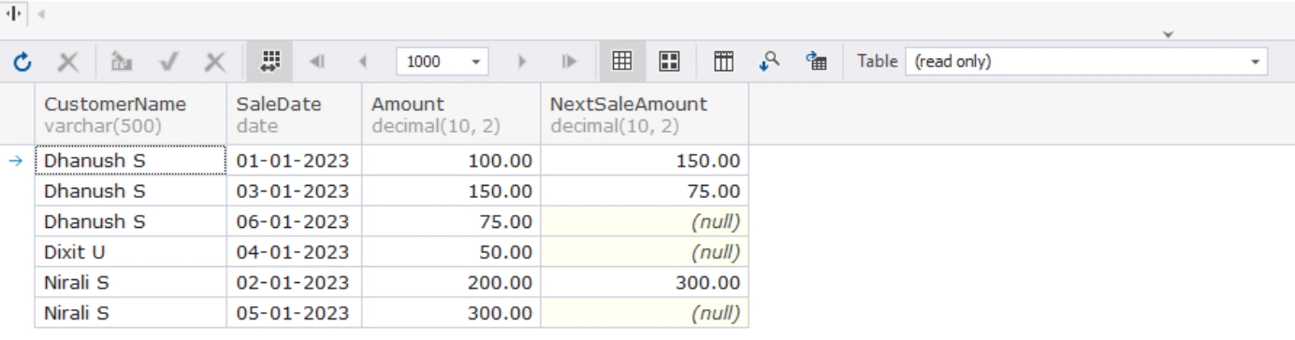Open the column chooser icon
This screenshot has width=1295, height=340.
coord(723,62)
